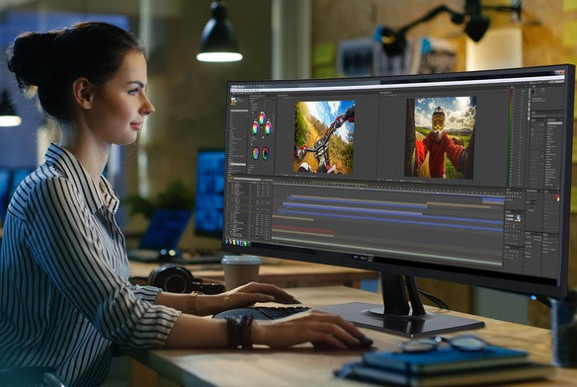Click the light blue icon right of the timeline
The width and height of the screenshot is (577, 387).
(518, 218)
